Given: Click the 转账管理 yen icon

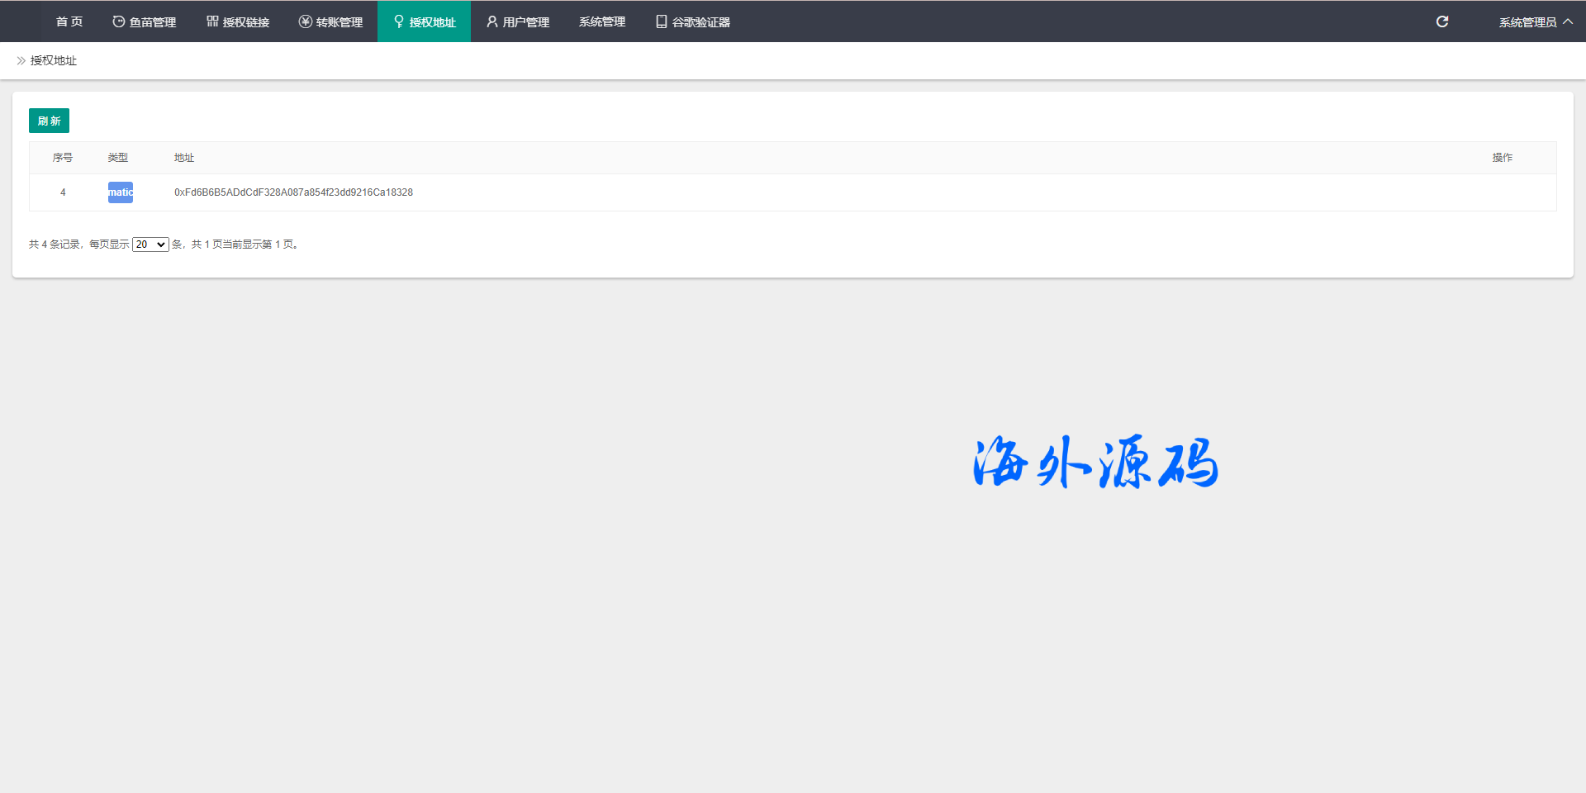Looking at the screenshot, I should [x=306, y=21].
